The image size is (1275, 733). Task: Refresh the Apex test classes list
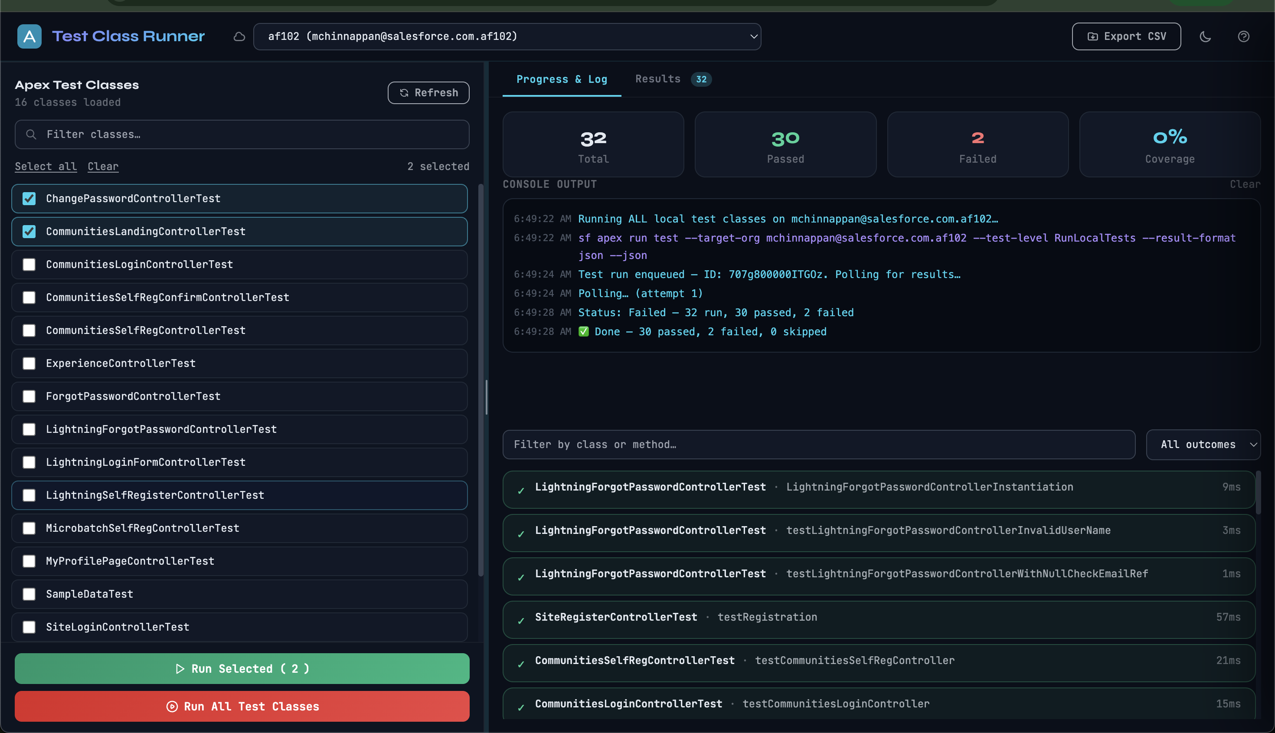pos(428,93)
